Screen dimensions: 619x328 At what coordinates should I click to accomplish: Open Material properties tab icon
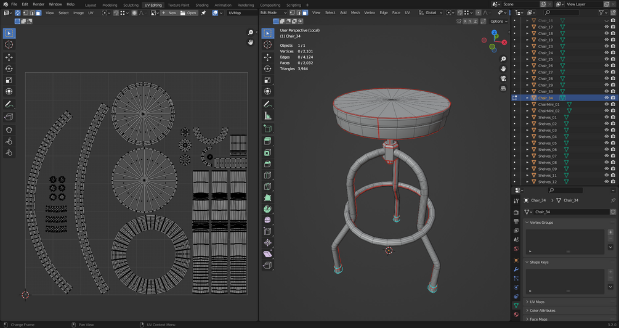click(516, 314)
